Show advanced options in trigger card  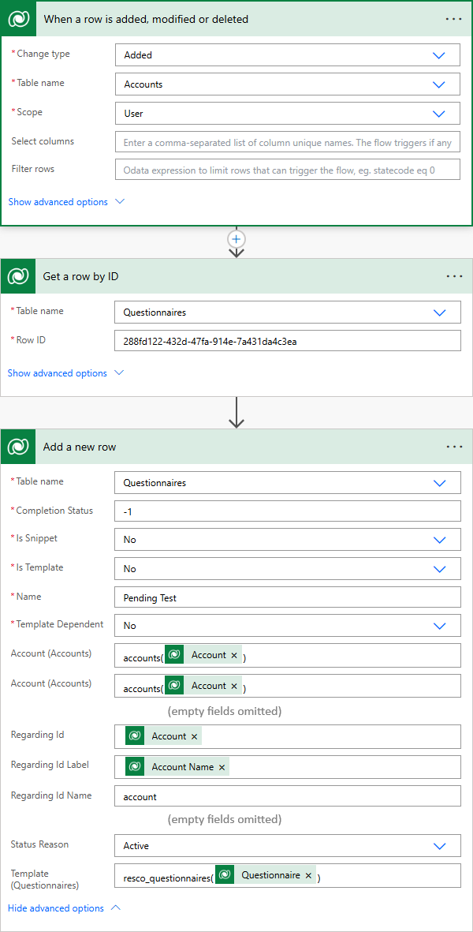tap(66, 202)
